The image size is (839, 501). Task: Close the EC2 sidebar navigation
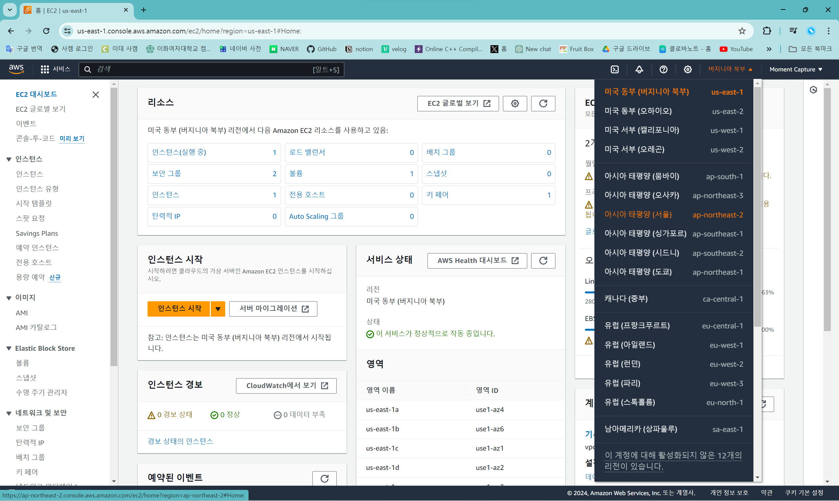coord(96,95)
